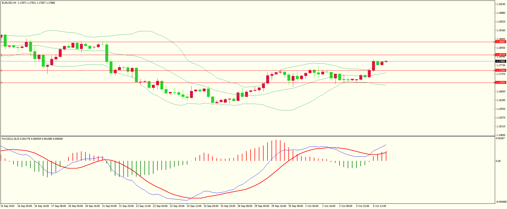Click the red 1.18682 price level label

click(500, 42)
